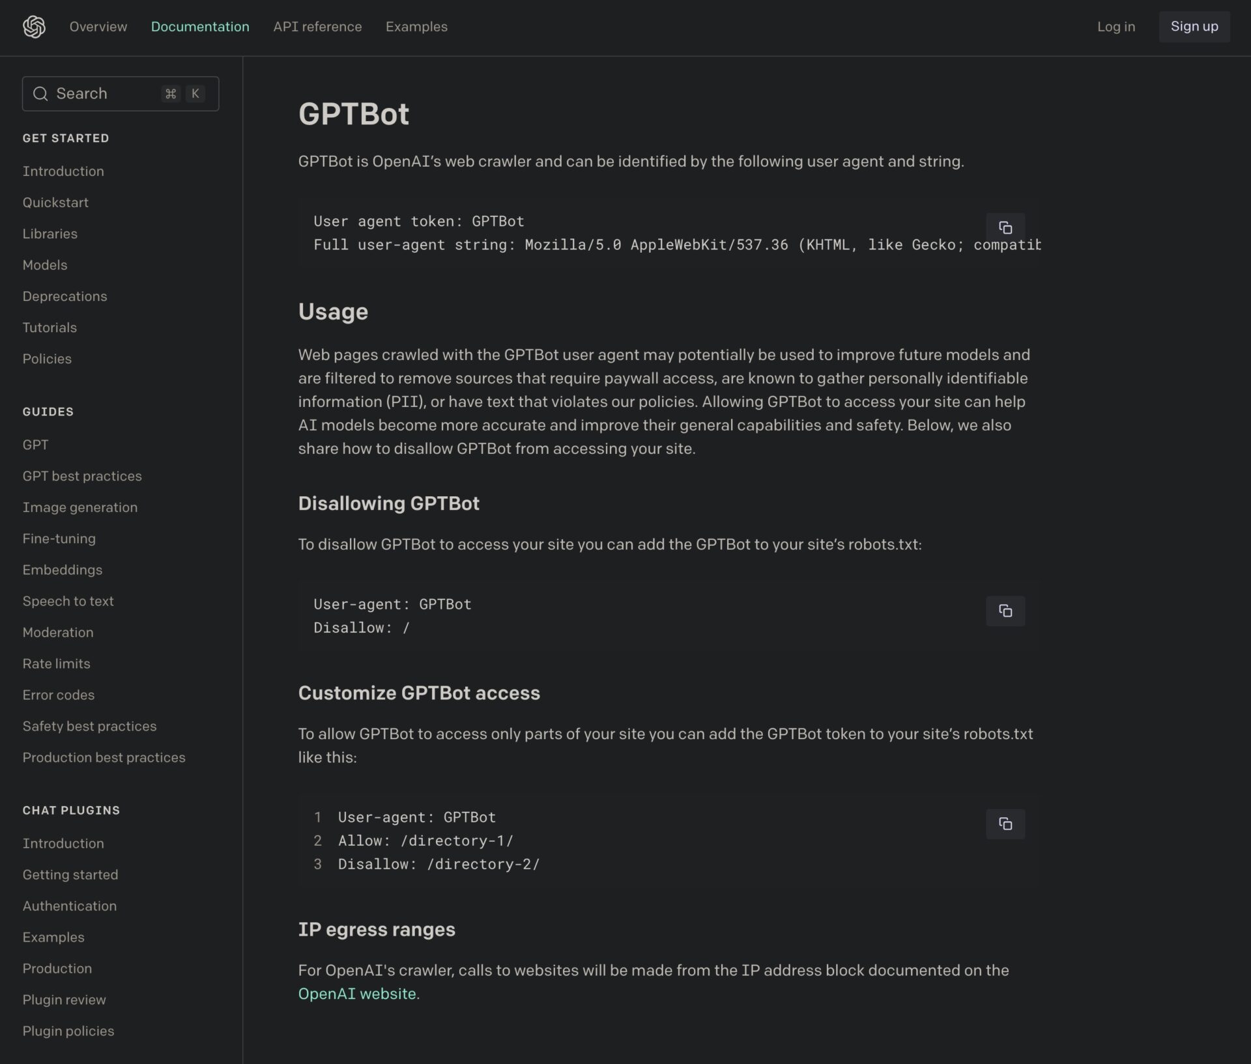The image size is (1251, 1064).
Task: Copy the user agent token code block
Action: [1005, 228]
